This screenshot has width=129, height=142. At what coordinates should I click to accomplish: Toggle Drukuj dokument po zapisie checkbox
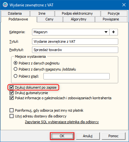11,87
